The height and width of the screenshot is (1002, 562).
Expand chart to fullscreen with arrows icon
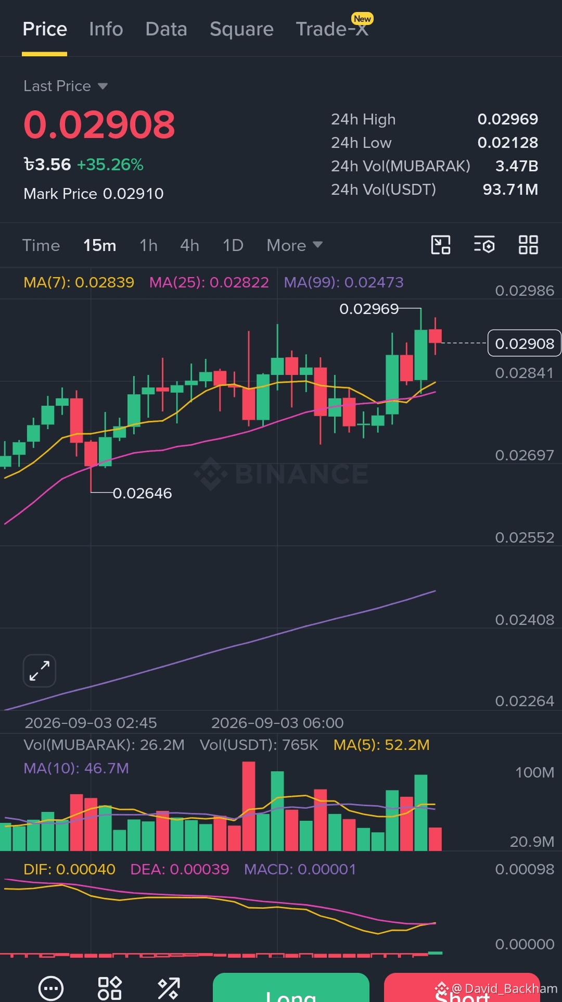[x=40, y=671]
